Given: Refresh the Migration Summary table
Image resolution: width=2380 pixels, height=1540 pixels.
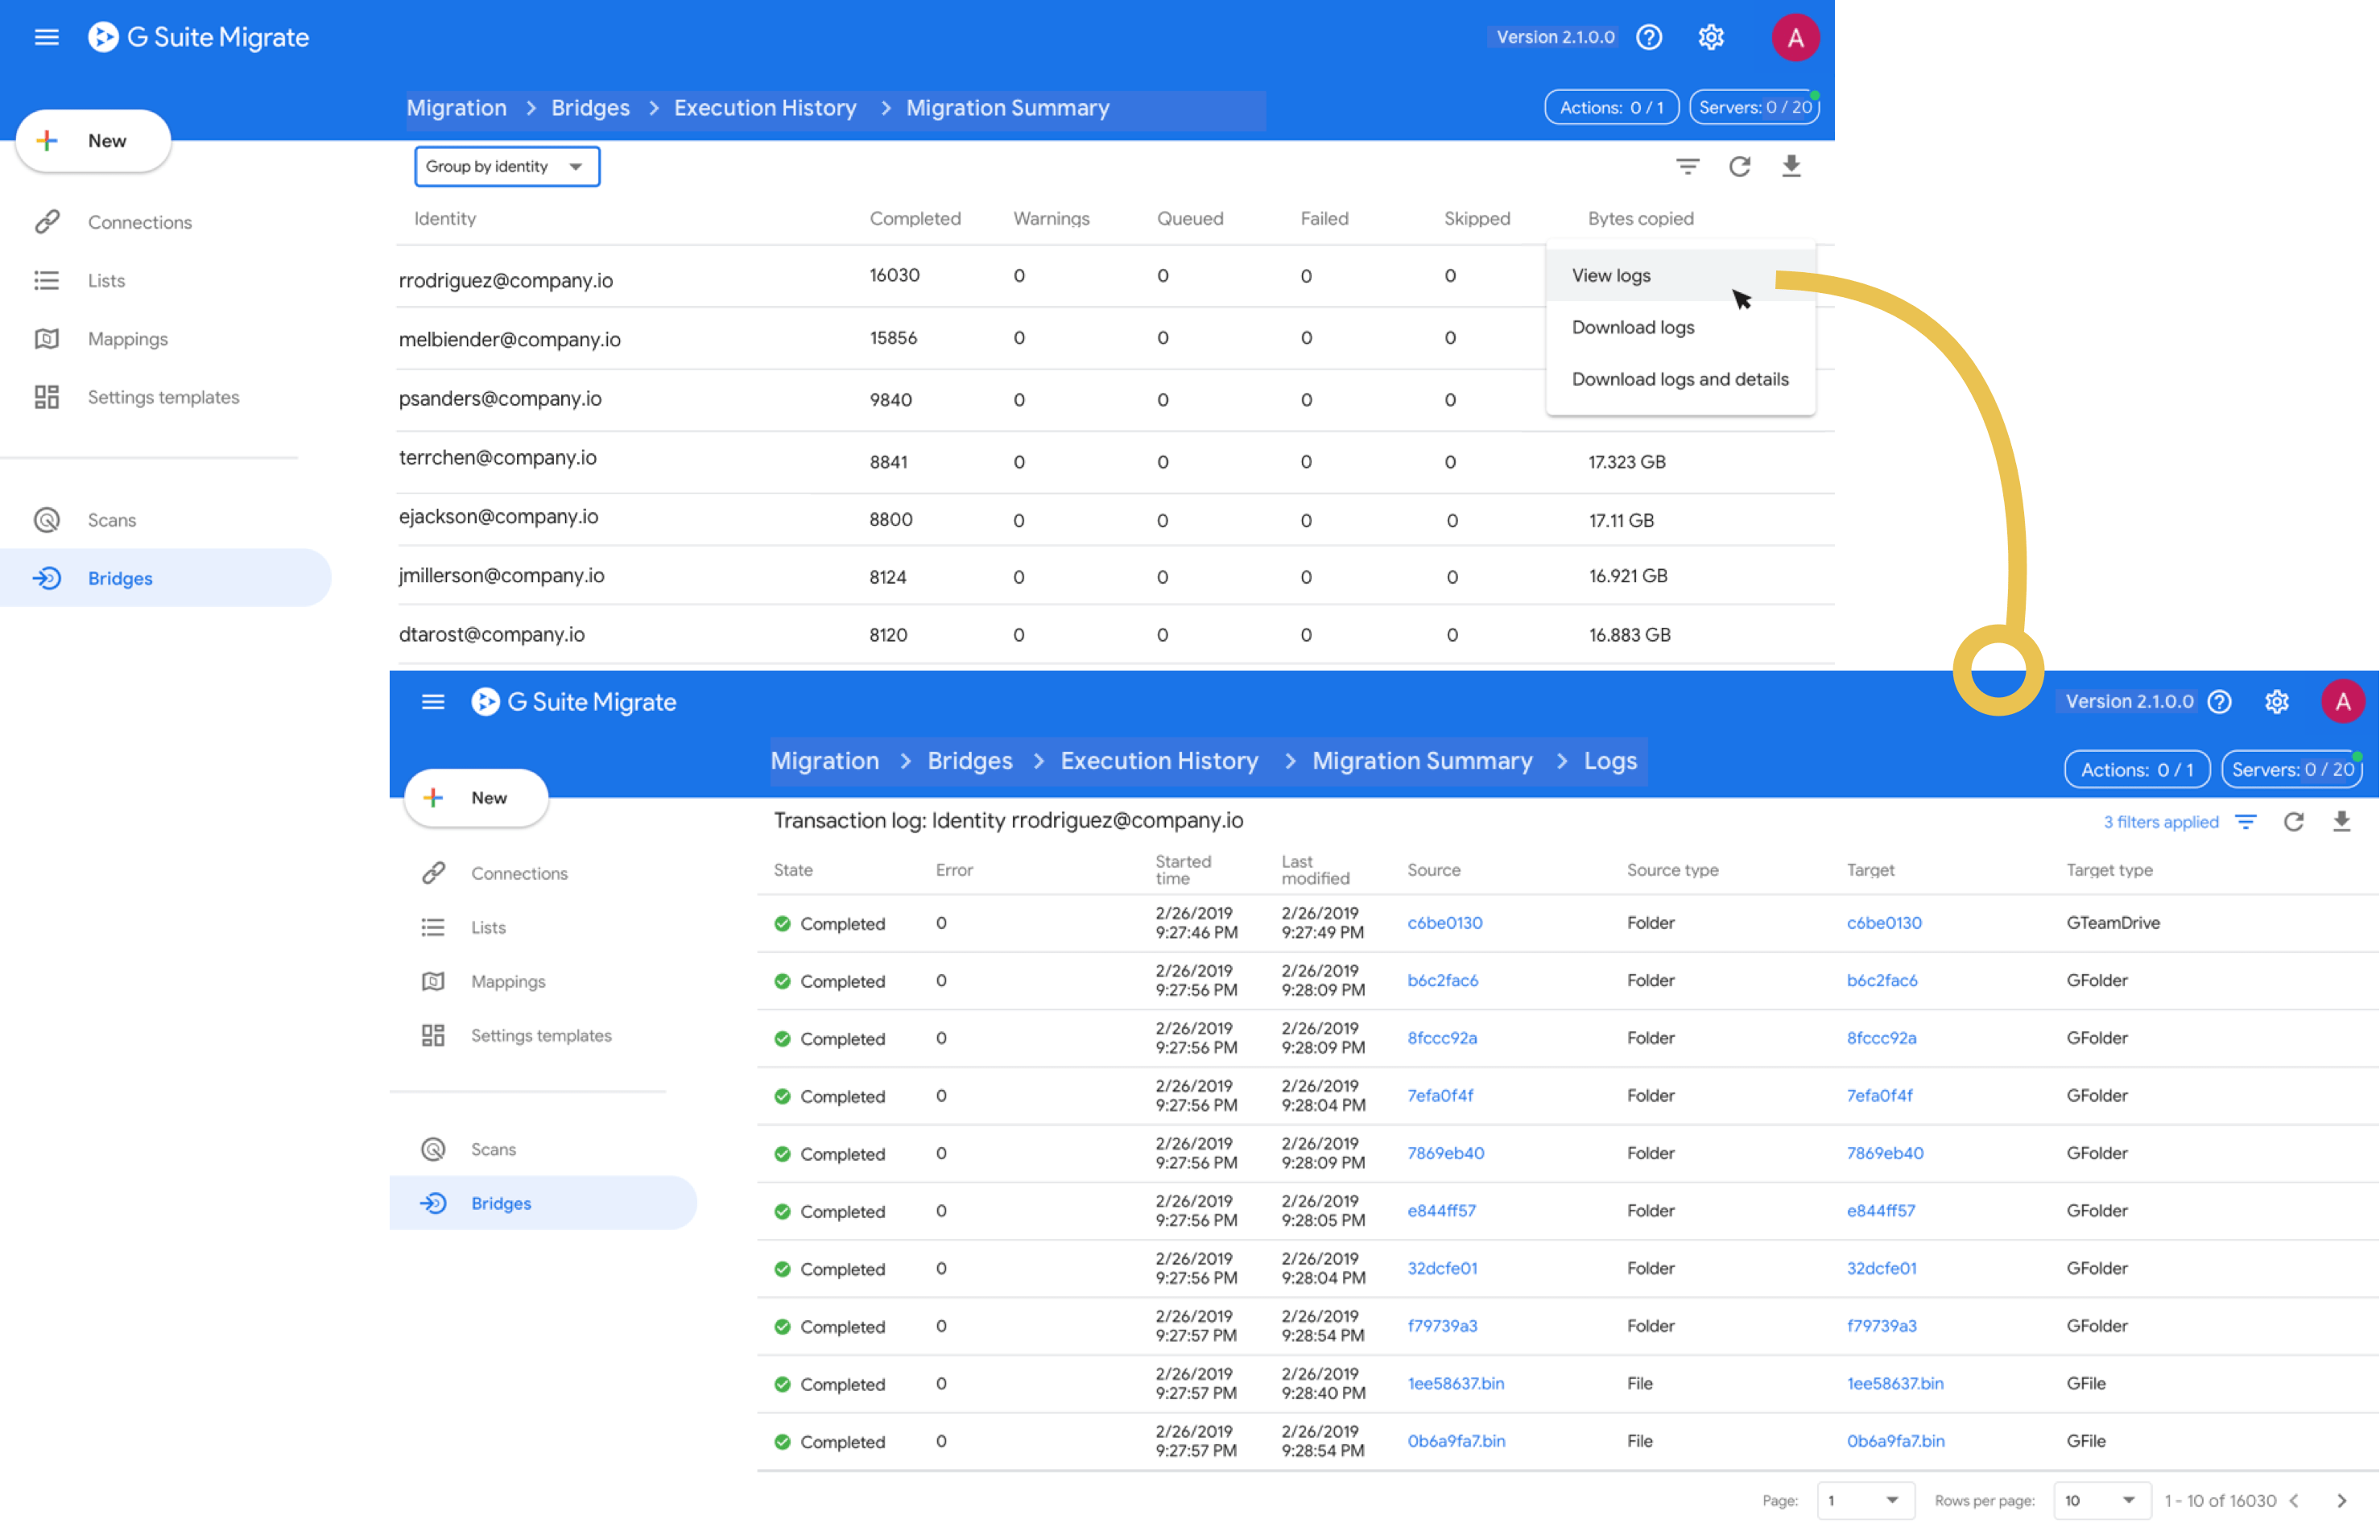Looking at the screenshot, I should point(1739,167).
